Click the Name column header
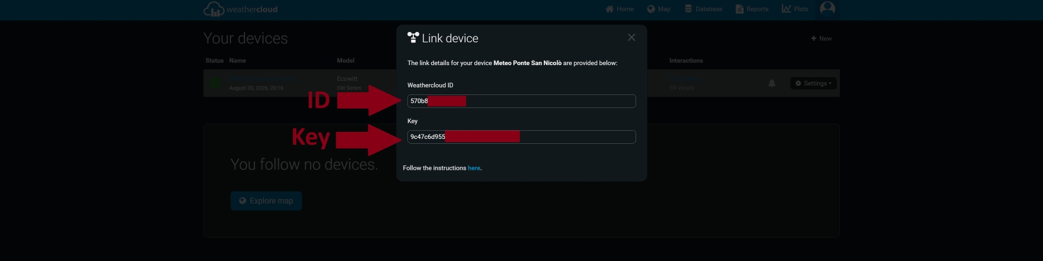Image resolution: width=1043 pixels, height=261 pixels. tap(237, 61)
